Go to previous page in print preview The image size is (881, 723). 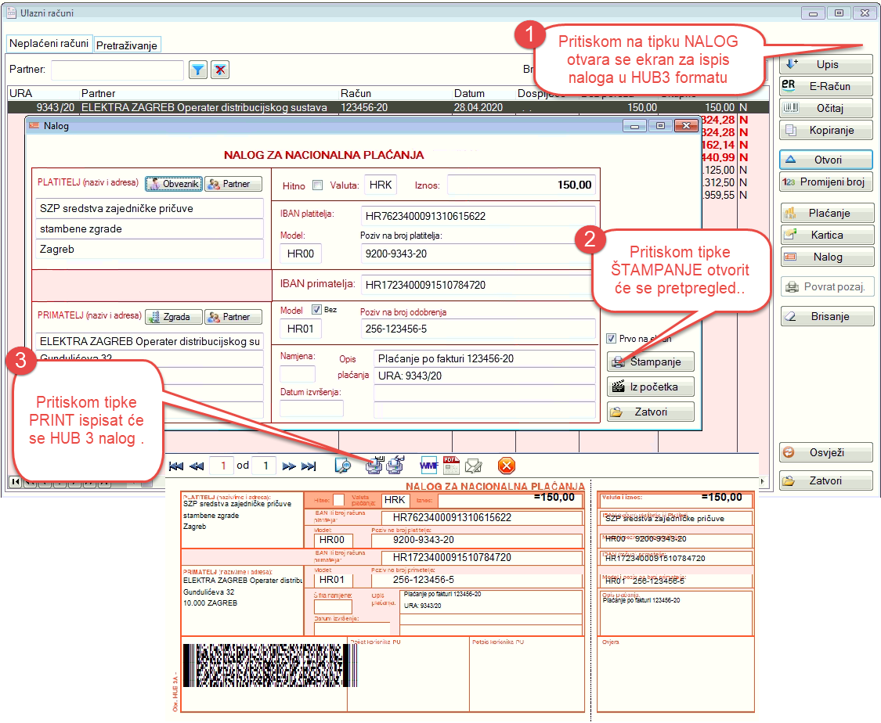pyautogui.click(x=197, y=466)
